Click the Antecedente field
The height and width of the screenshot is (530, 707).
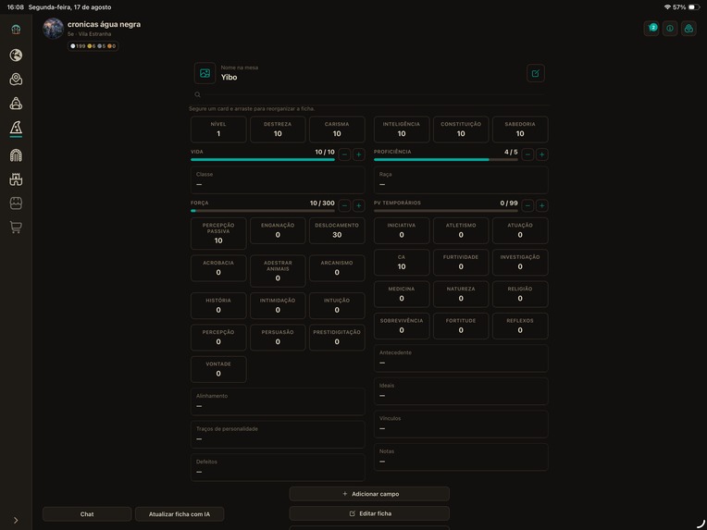coord(461,358)
